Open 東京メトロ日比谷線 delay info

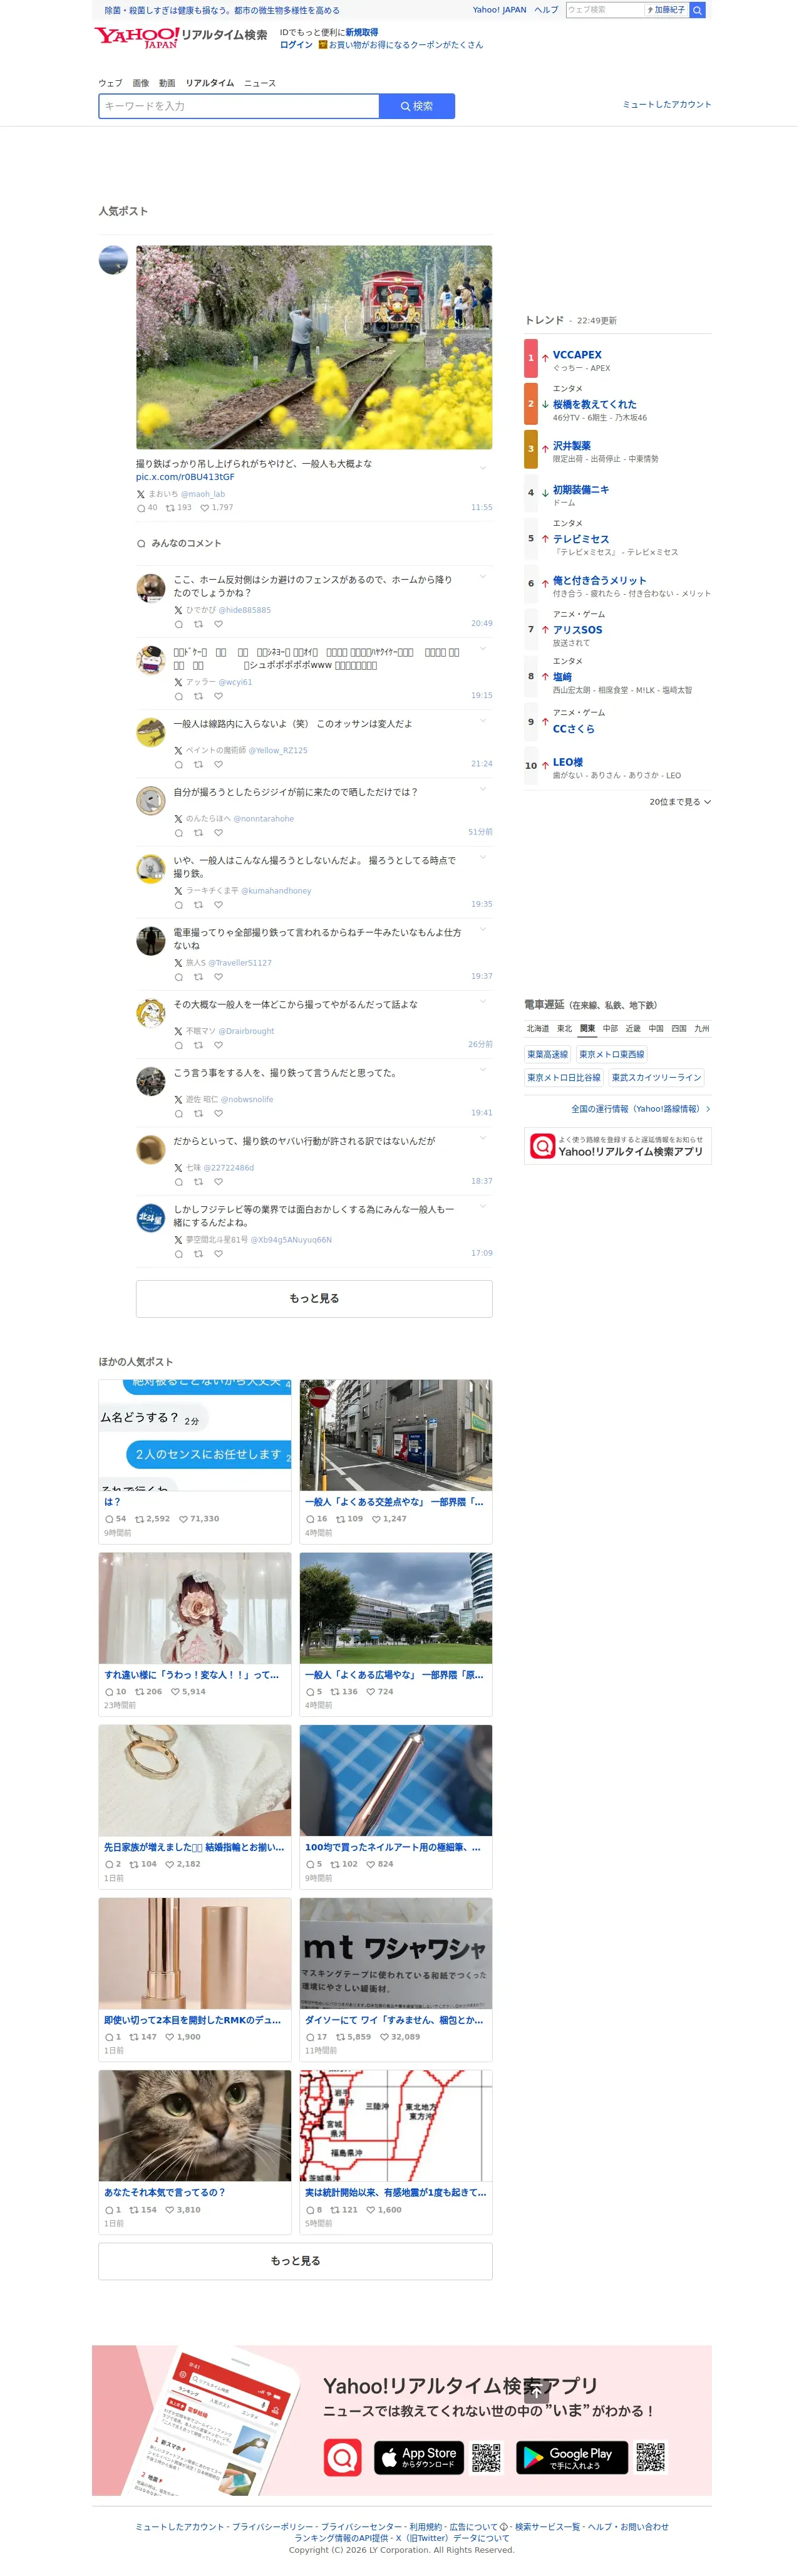pos(564,1078)
